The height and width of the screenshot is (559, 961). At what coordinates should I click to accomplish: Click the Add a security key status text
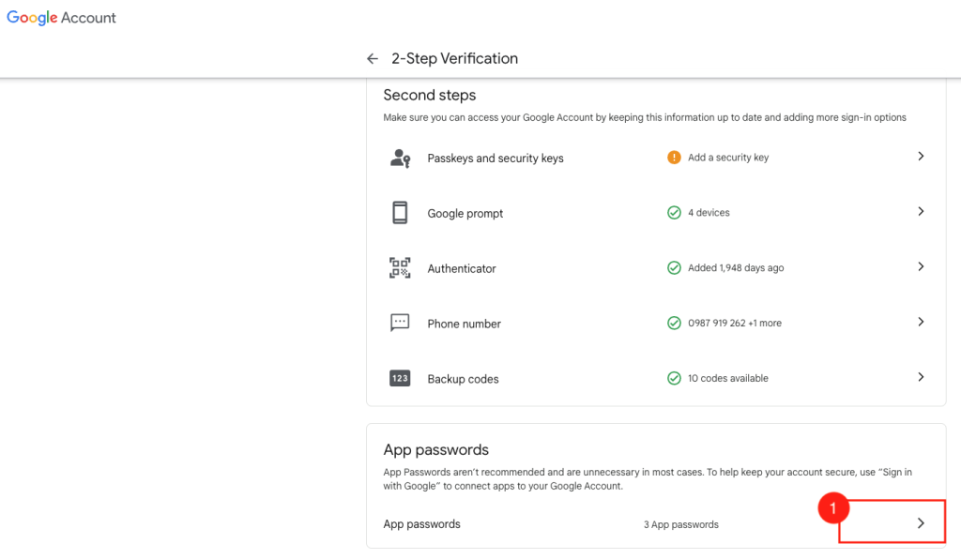tap(727, 158)
